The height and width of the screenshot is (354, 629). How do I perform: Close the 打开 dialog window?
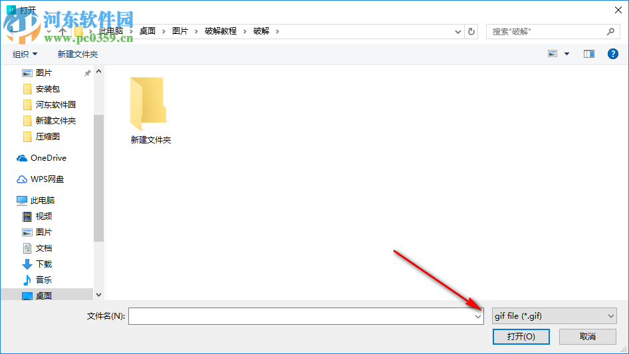pyautogui.click(x=618, y=10)
